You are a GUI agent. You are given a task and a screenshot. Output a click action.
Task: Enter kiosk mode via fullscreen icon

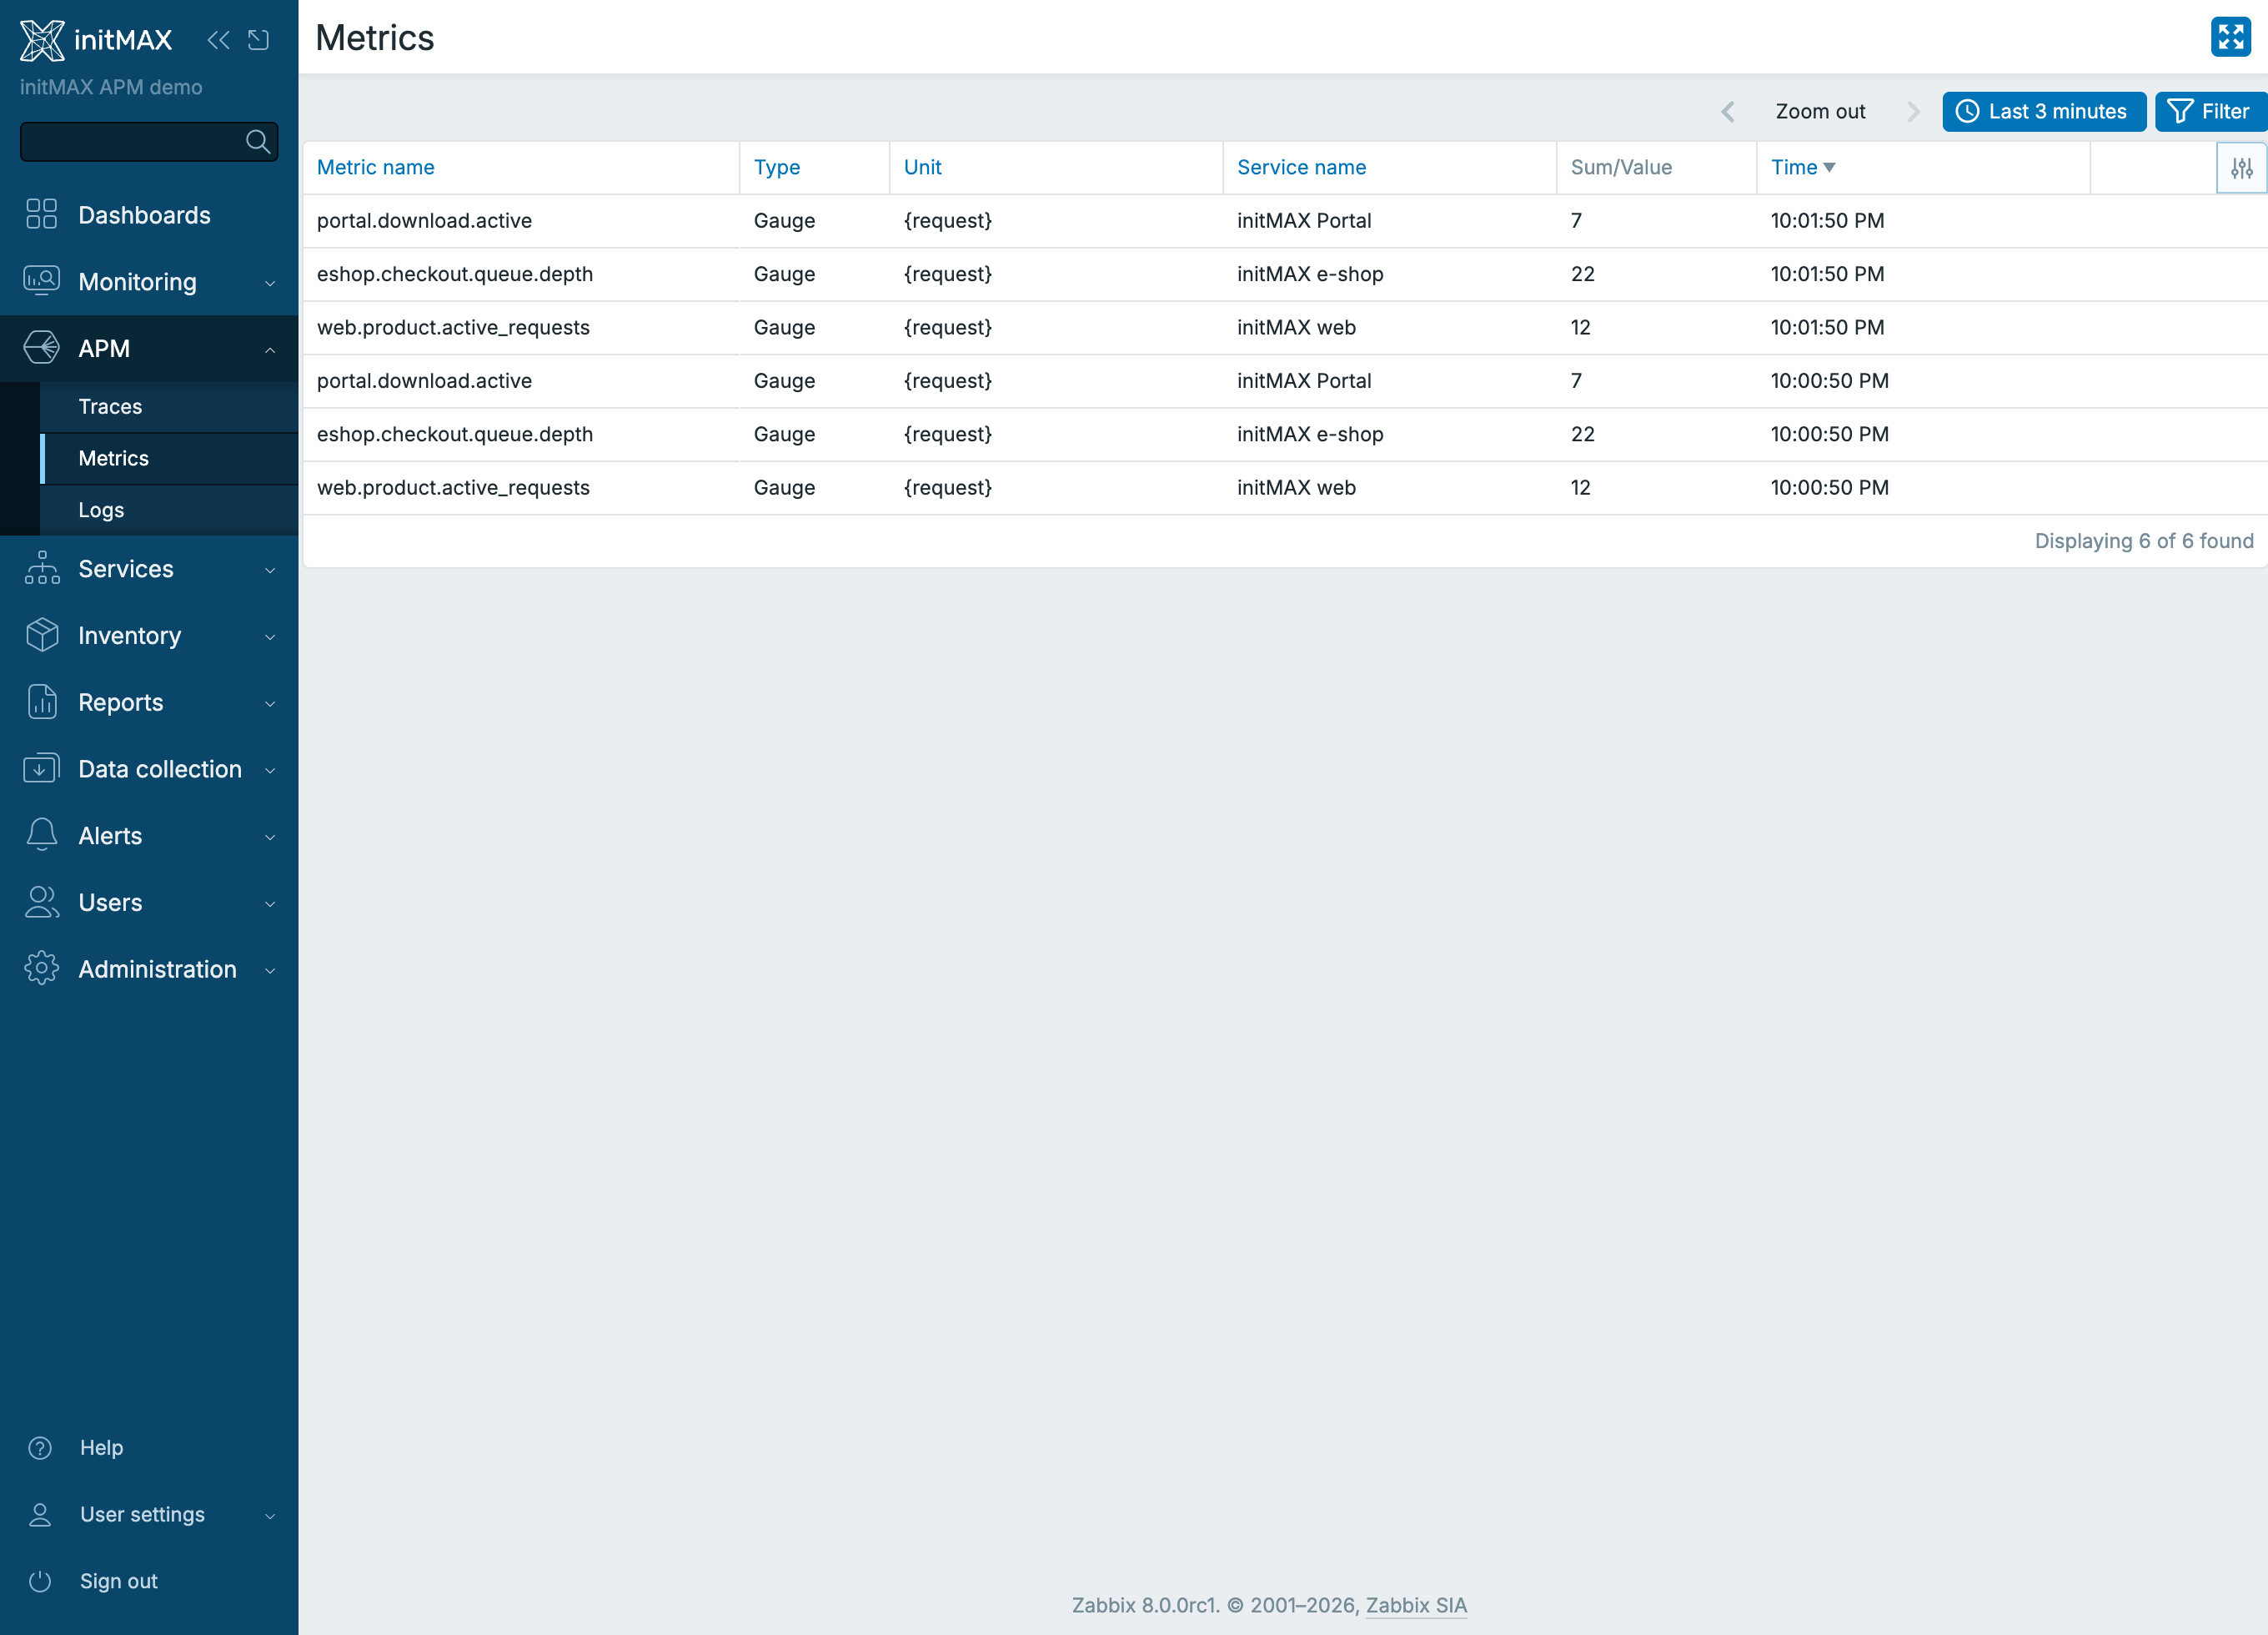click(x=2230, y=37)
